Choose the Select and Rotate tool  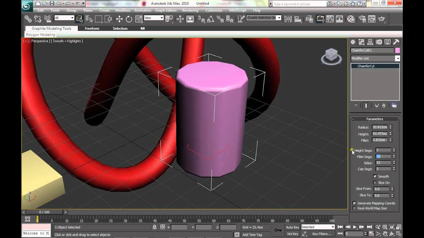[129, 19]
